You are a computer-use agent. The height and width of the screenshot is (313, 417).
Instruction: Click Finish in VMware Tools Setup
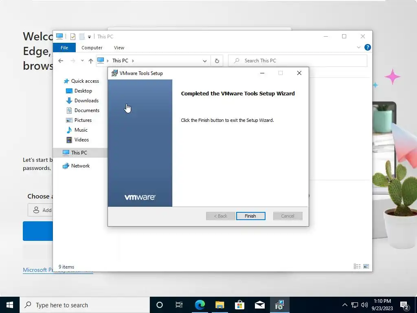(x=250, y=216)
